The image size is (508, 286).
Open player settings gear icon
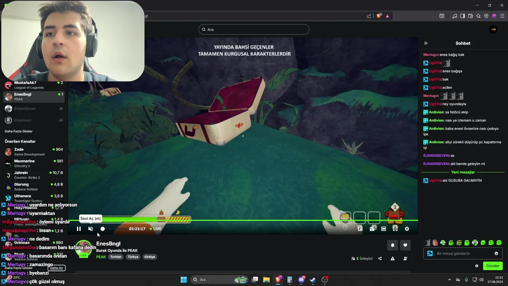coord(407,229)
